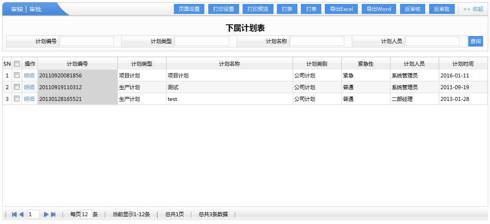Open 打印预览 print preview
The height and width of the screenshot is (224, 490).
tap(258, 9)
